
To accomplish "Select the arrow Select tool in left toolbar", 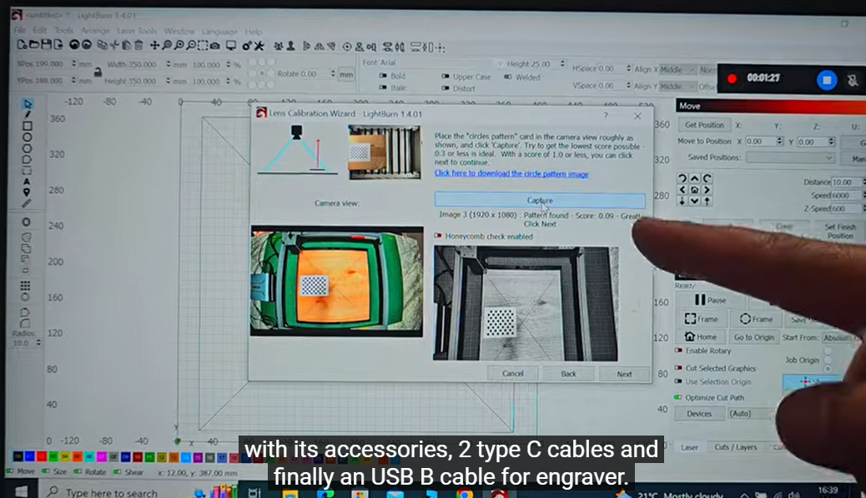I will pos(28,104).
